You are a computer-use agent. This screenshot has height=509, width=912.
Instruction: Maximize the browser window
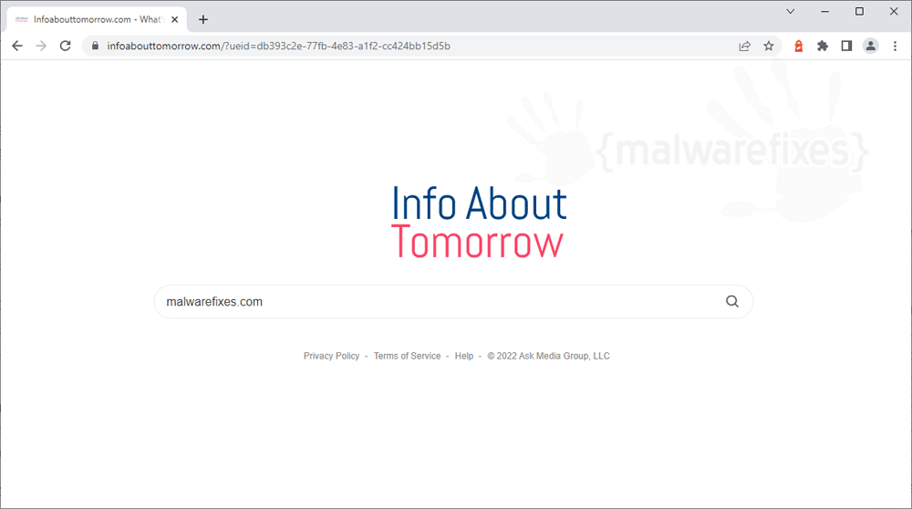859,12
